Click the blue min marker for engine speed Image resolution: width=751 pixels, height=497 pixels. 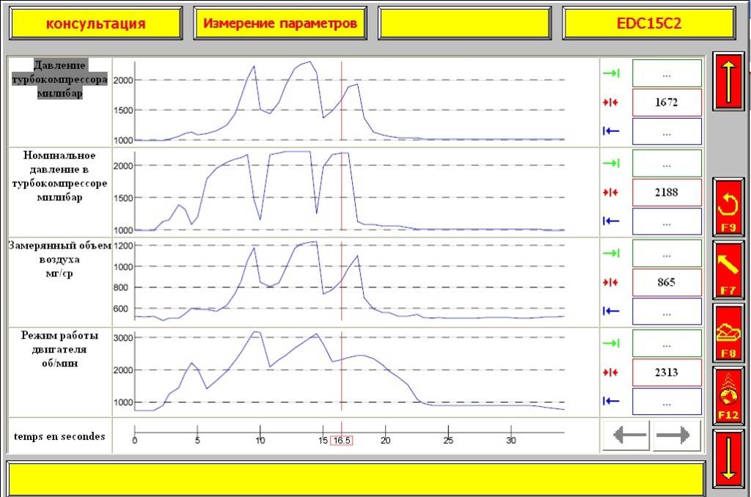(x=611, y=401)
